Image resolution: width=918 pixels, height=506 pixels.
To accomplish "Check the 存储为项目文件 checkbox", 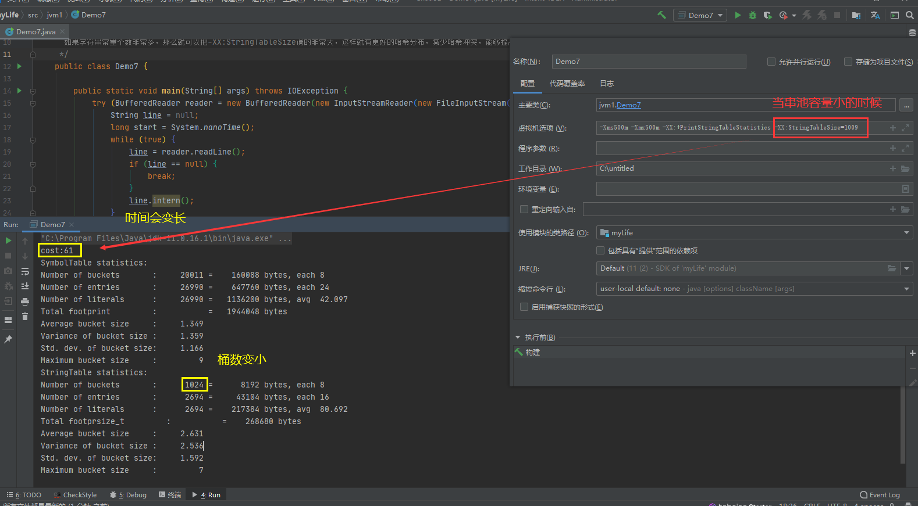I will point(848,62).
